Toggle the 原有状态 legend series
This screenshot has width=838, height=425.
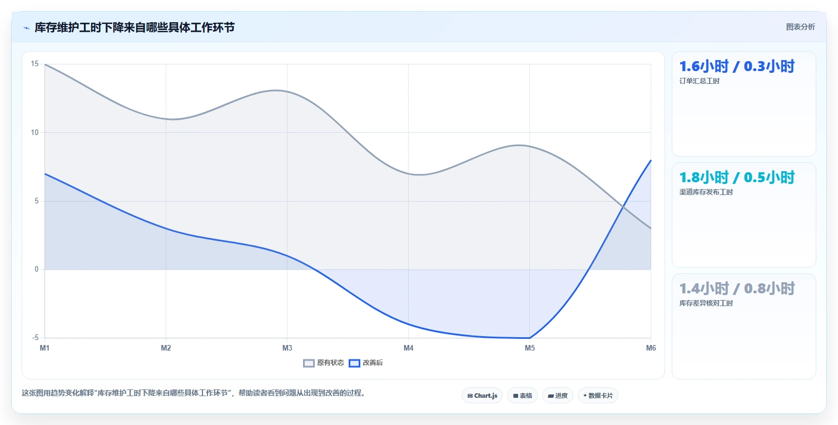[x=324, y=363]
